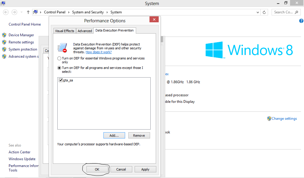Select DEP for all programs except selected
Screen dimensions: 304x178
59,68
